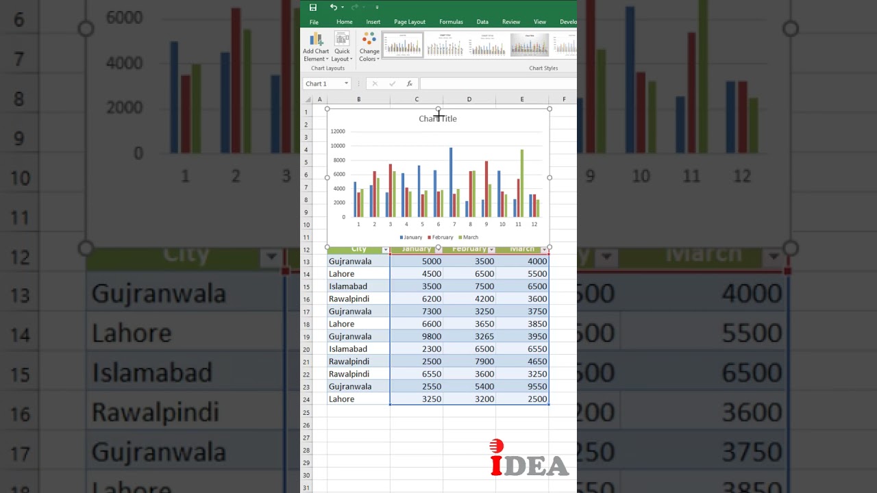
Task: Click the January legend entry
Action: [411, 238]
